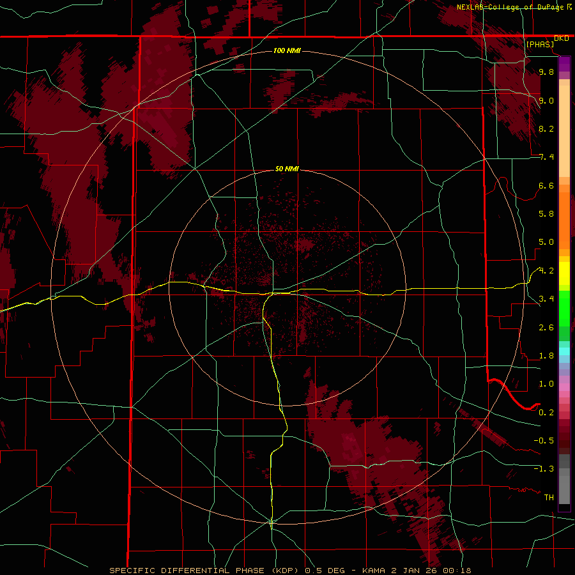Image resolution: width=575 pixels, height=575 pixels.
Task: Click the DKD label
Action: [562, 38]
